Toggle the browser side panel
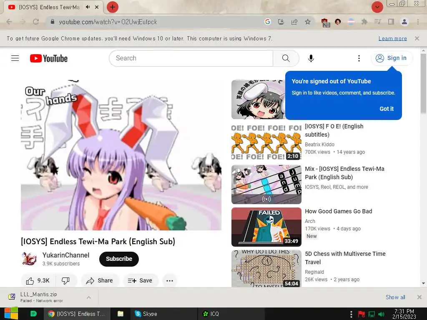Viewport: 427px width, 320px height. 391,22
